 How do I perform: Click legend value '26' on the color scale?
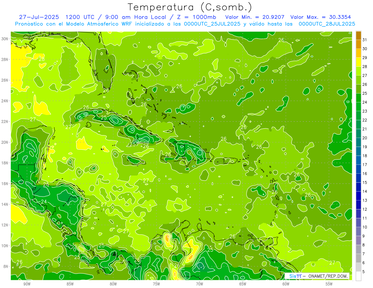[x=365, y=85]
